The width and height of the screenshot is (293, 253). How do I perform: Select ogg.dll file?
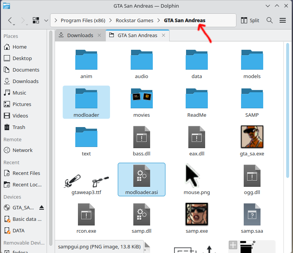pyautogui.click(x=252, y=180)
